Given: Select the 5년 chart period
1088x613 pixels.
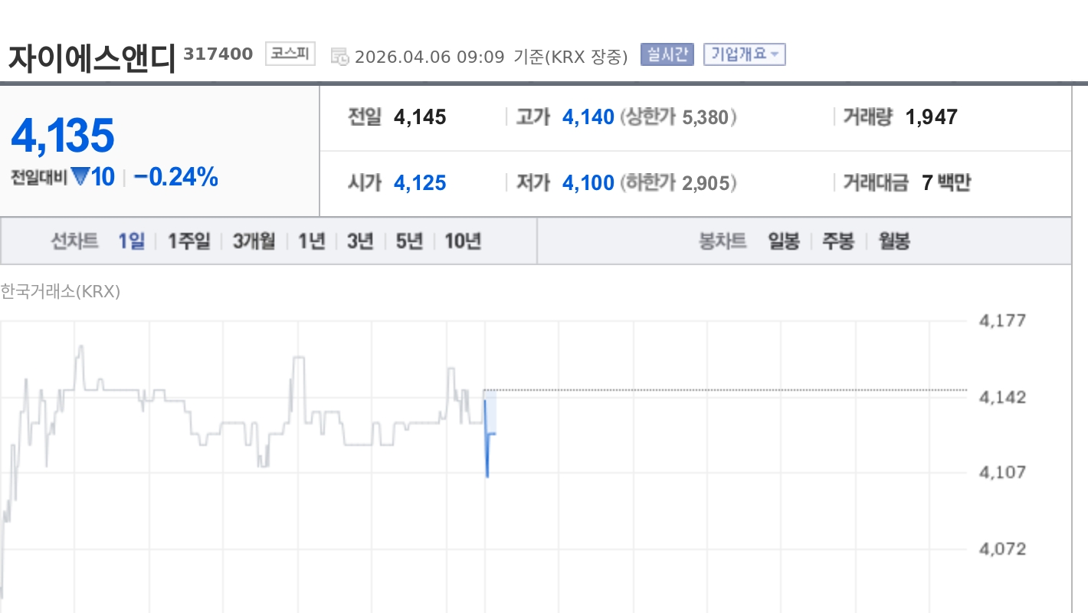Looking at the screenshot, I should [x=407, y=241].
